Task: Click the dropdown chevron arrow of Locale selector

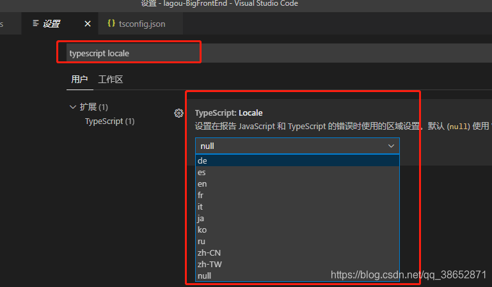Action: [391, 146]
